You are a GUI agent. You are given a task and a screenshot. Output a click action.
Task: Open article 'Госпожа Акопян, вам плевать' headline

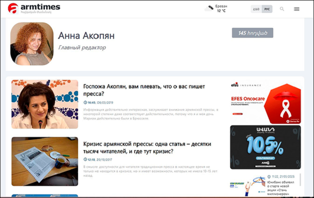(144, 90)
